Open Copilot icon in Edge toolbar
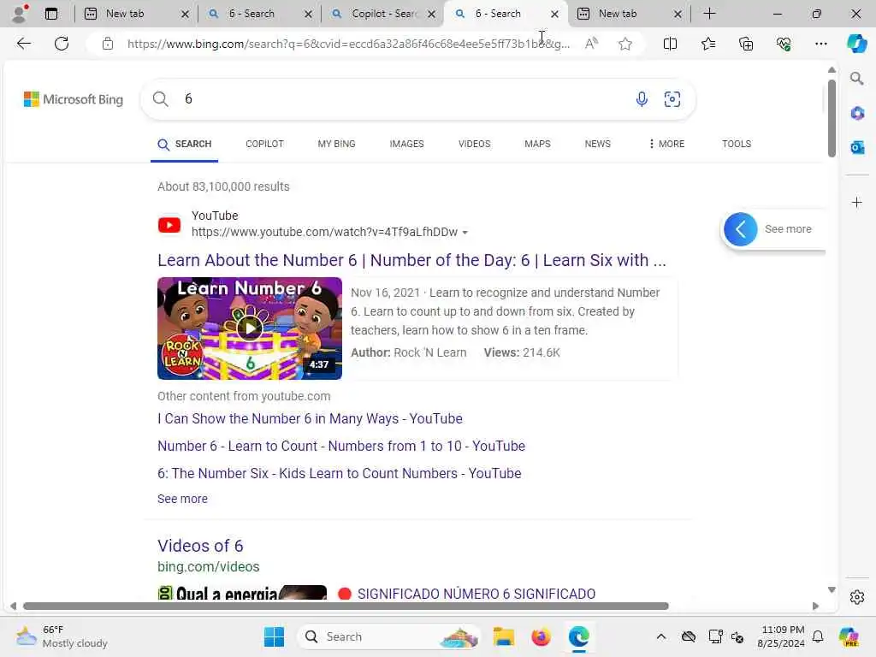This screenshot has width=876, height=657. coord(856,44)
